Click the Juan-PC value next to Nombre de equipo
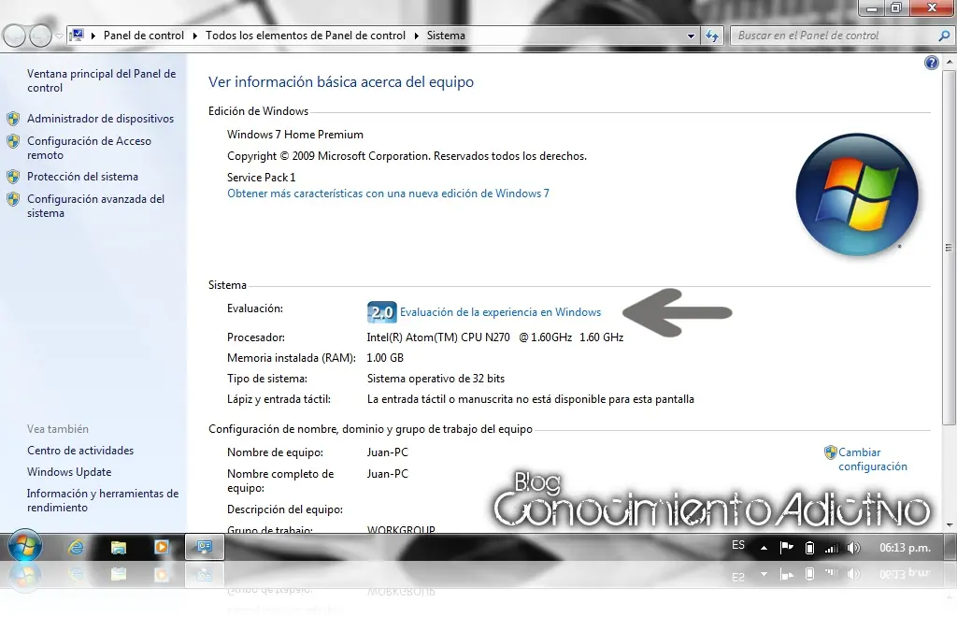Screen dimensions: 957x617 pos(388,452)
